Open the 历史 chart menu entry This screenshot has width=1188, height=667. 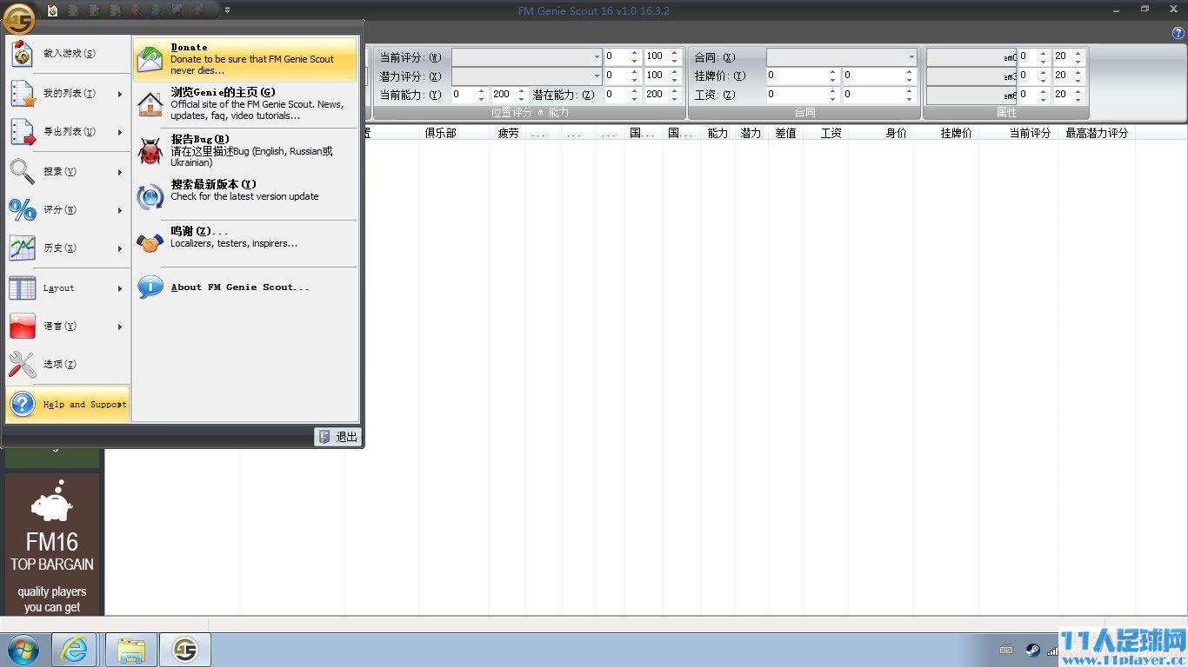pos(68,248)
